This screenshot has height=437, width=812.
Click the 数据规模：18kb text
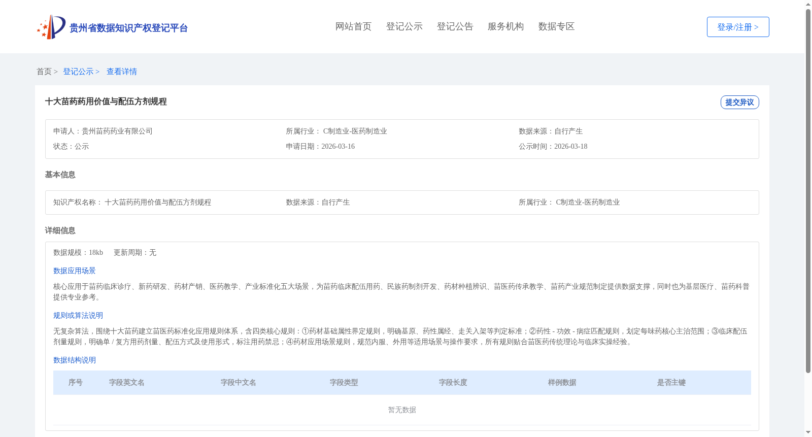point(78,252)
